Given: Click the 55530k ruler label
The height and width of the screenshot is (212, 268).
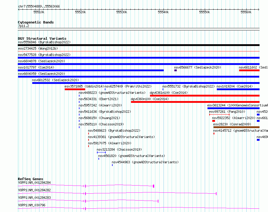Looking at the screenshot, I should [122, 12].
